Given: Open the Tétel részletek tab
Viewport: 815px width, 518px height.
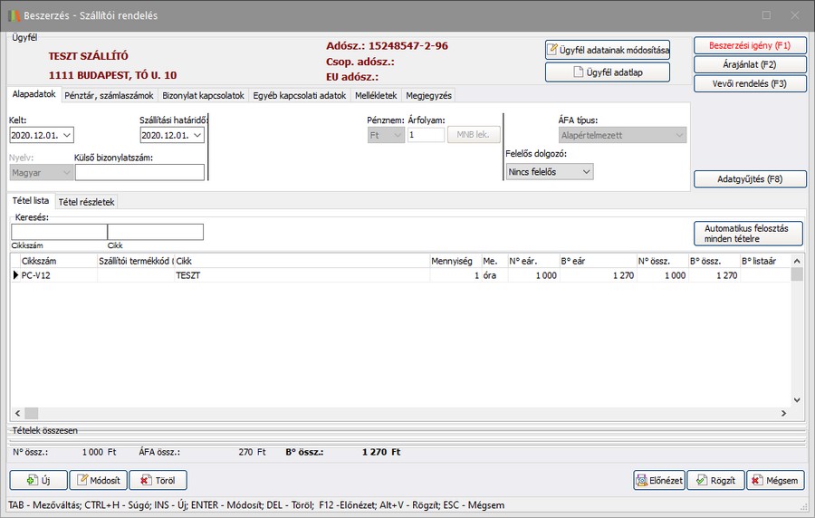Looking at the screenshot, I should pyautogui.click(x=86, y=202).
